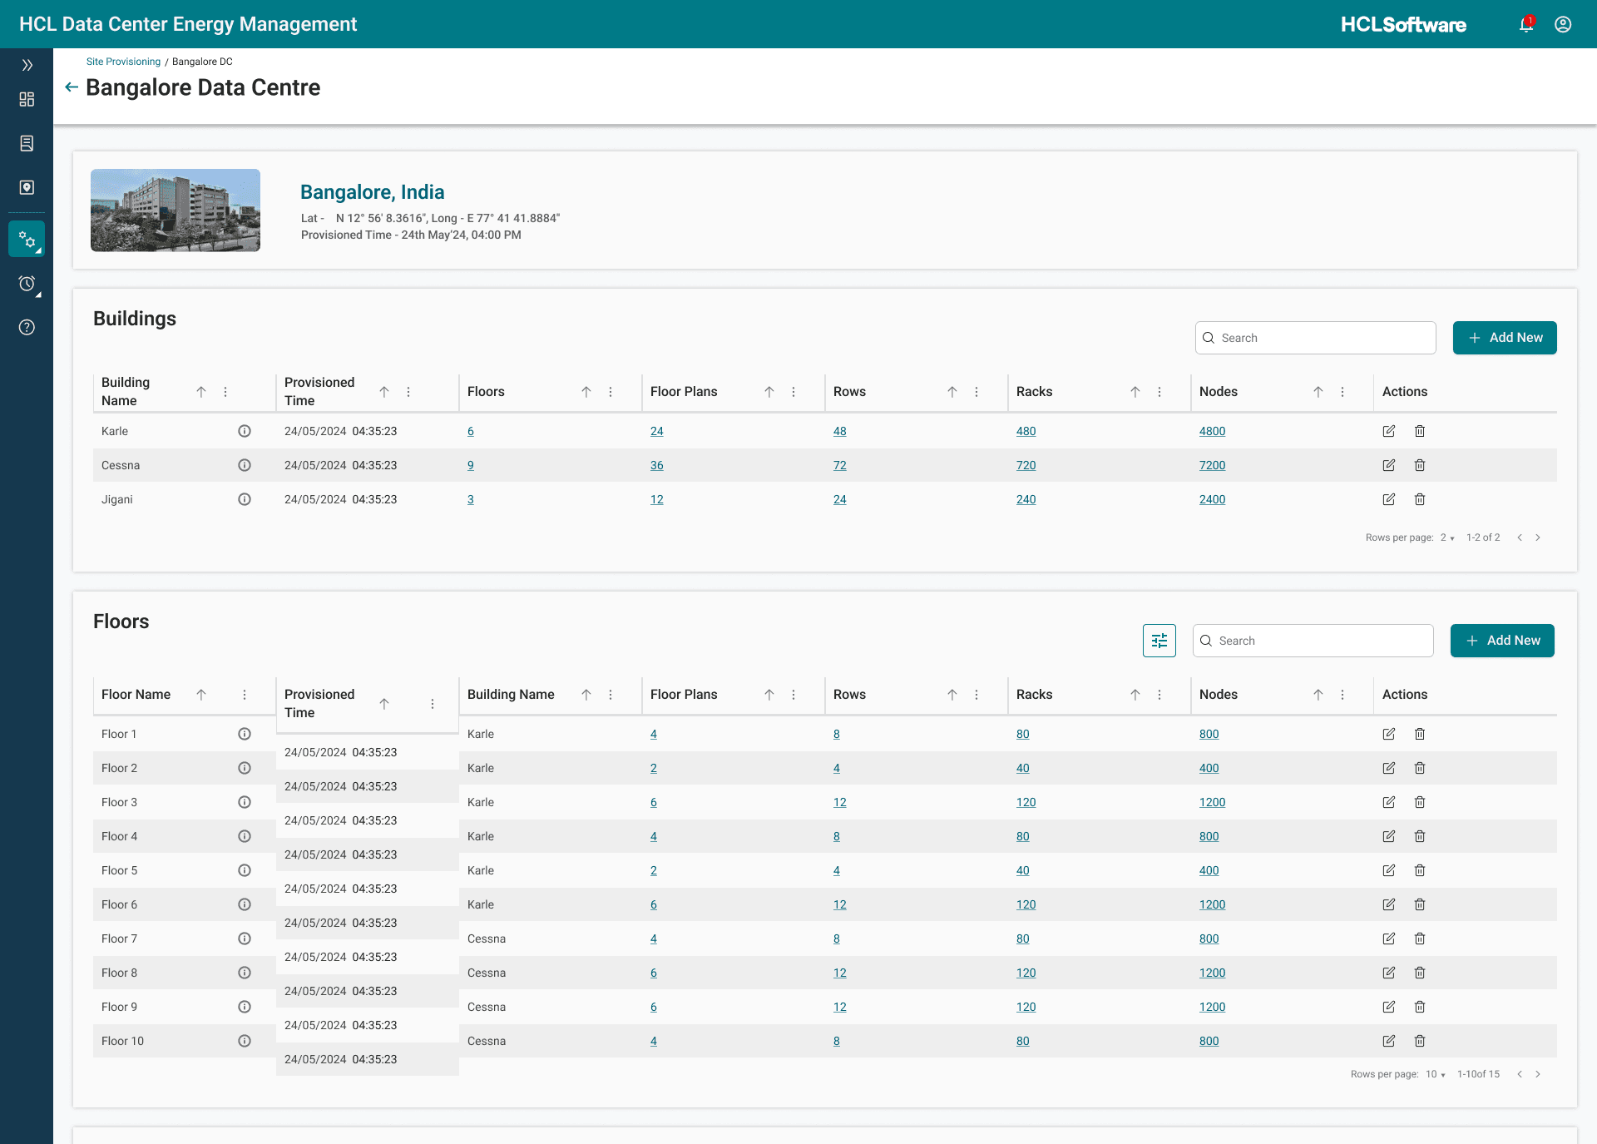This screenshot has width=1597, height=1144.
Task: Delete Floor 2
Action: pos(1420,768)
